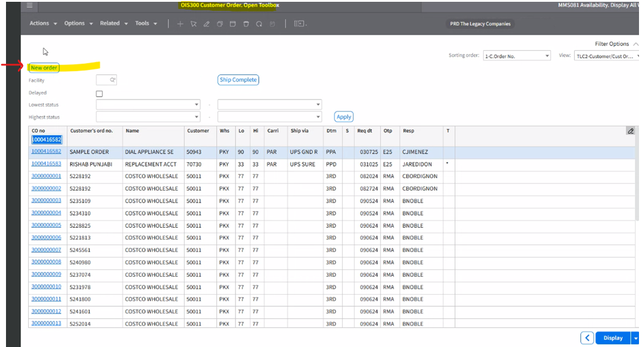Screen dimensions: 642x347
Task: Click the Req dt column header
Action: 364,131
